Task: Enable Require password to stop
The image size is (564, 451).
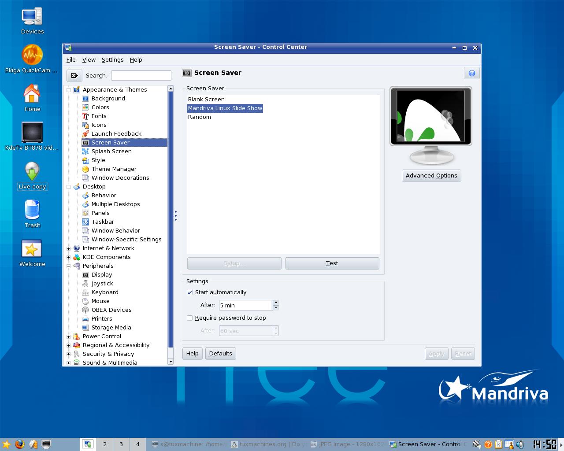Action: pyautogui.click(x=190, y=318)
